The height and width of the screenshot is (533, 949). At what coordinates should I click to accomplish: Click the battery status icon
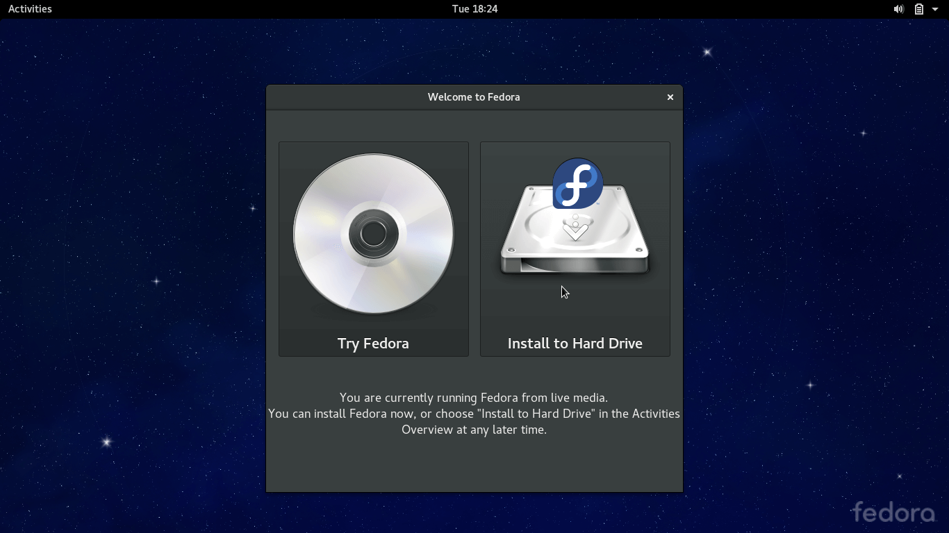(x=918, y=9)
